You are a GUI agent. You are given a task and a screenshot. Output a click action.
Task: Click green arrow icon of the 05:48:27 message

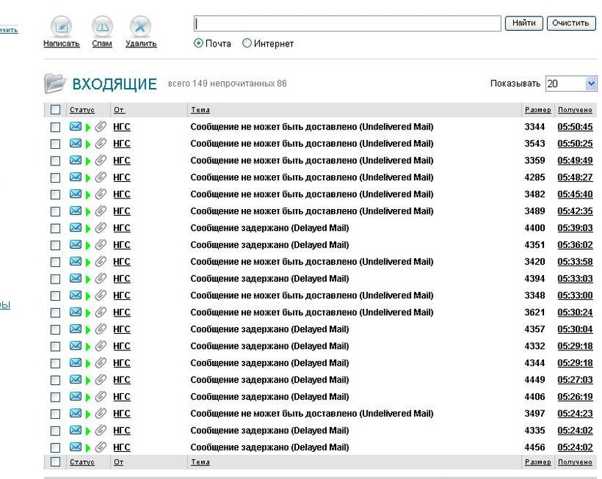(x=88, y=177)
